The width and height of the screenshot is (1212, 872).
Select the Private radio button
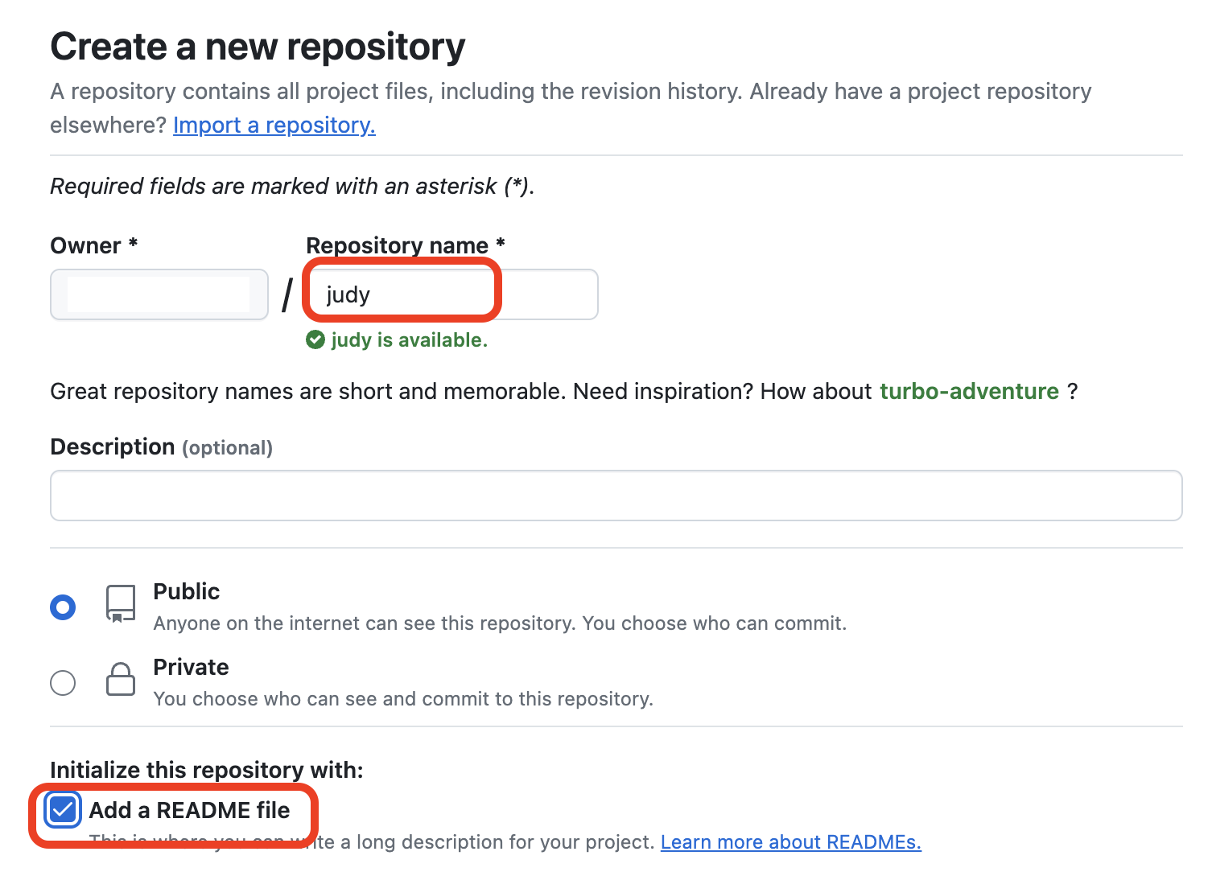click(x=63, y=683)
